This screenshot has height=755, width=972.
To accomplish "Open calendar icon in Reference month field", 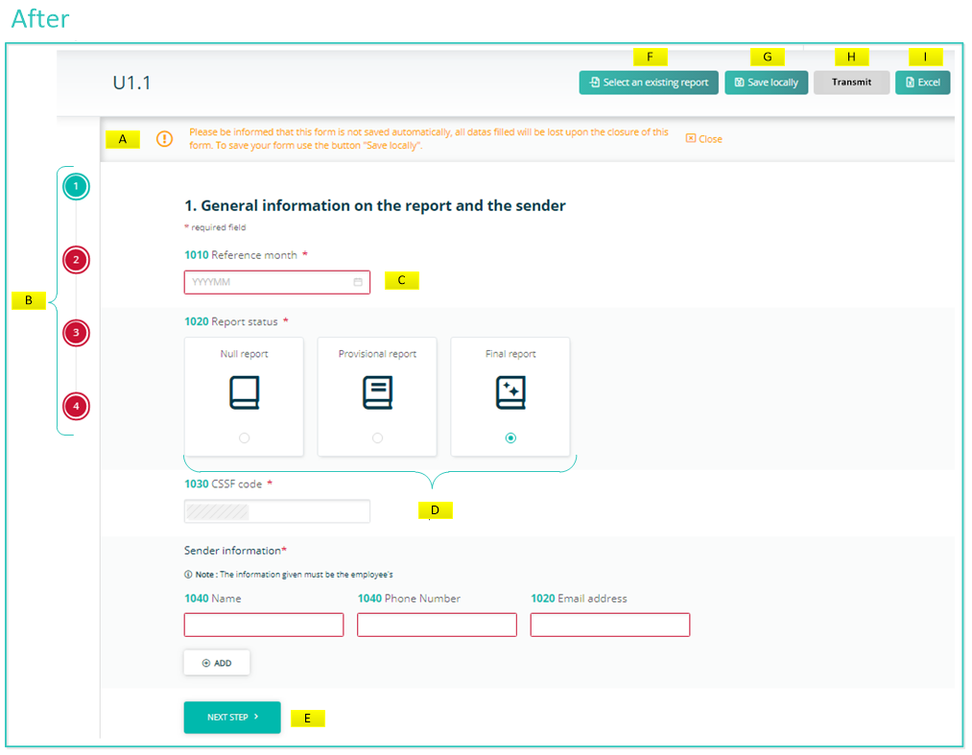I will (358, 282).
